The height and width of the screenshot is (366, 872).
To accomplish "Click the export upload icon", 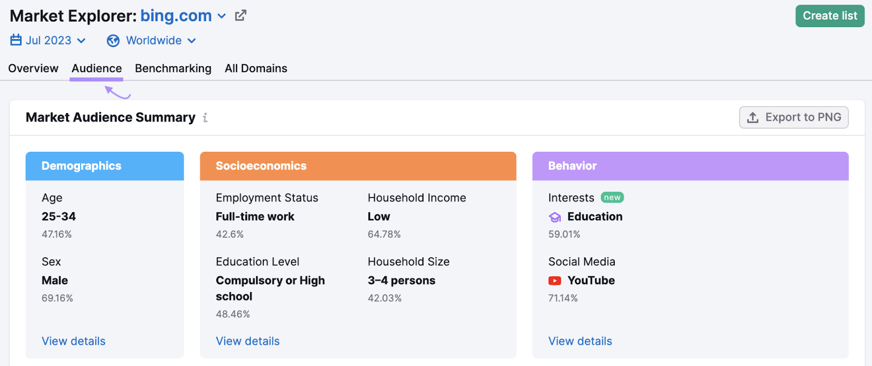I will [753, 117].
